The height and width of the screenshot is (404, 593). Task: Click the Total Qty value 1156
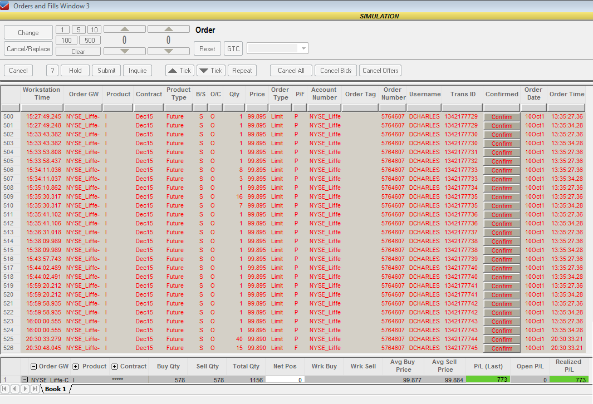pos(256,380)
